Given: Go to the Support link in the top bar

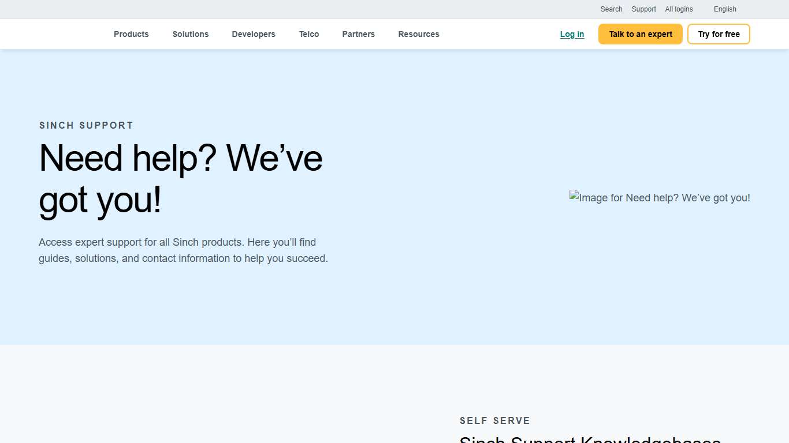Looking at the screenshot, I should [x=643, y=9].
